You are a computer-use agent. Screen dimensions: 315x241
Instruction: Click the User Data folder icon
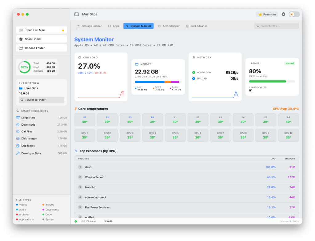(x=21, y=88)
